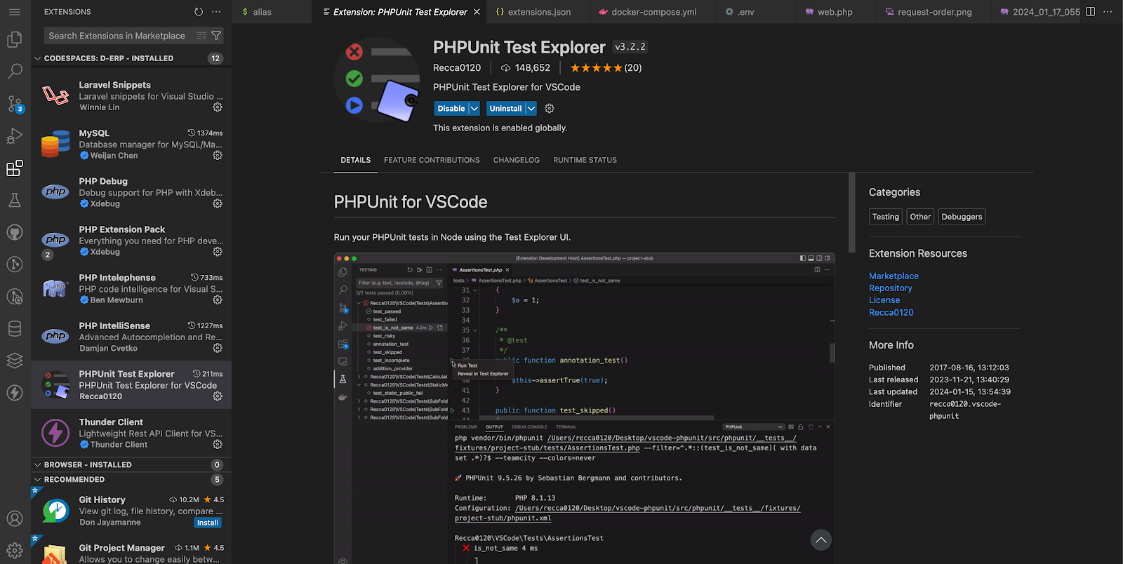Image resolution: width=1123 pixels, height=564 pixels.
Task: Open the Marketplace resource link
Action: click(x=893, y=276)
